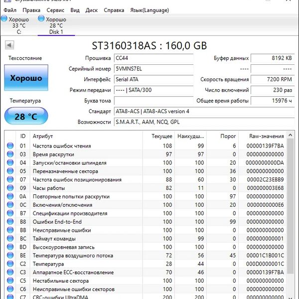
Task: Click the Raw-значения column header
Action: click(263, 136)
